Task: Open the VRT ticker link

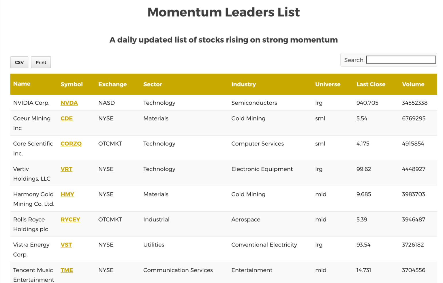Action: [x=66, y=169]
